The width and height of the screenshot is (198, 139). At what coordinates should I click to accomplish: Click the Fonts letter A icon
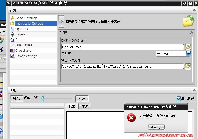click(x=12, y=40)
